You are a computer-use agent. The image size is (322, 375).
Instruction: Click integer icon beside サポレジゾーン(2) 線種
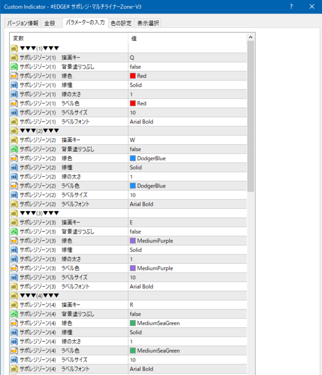coord(14,167)
